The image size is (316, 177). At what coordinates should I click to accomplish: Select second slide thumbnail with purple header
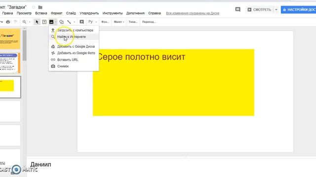click(x=10, y=63)
